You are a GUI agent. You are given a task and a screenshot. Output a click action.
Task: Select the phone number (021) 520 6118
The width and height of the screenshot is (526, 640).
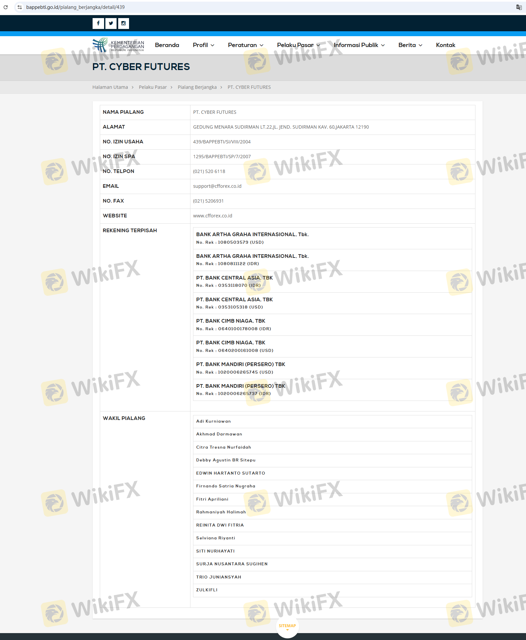(x=209, y=171)
